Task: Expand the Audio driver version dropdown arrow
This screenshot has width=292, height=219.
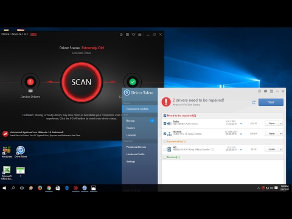Action: coord(241,123)
